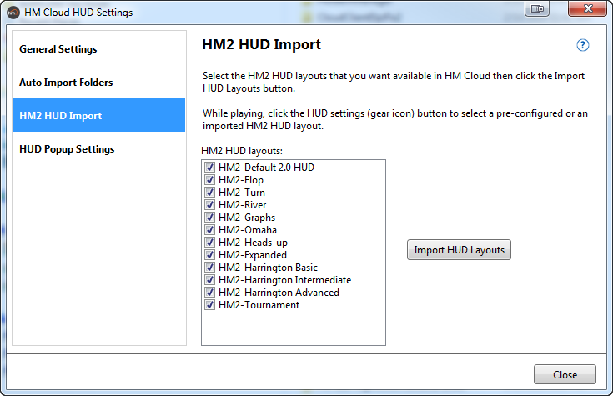Switch to Auto Import Folders
The width and height of the screenshot is (613, 396).
(x=66, y=83)
